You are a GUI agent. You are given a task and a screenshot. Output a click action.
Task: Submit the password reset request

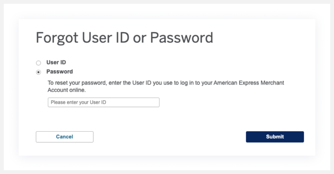(x=275, y=137)
